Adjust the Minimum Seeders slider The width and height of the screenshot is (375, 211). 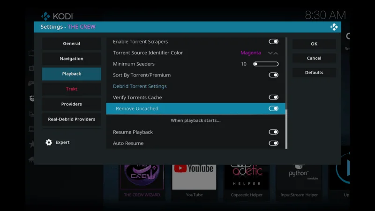[x=266, y=64]
